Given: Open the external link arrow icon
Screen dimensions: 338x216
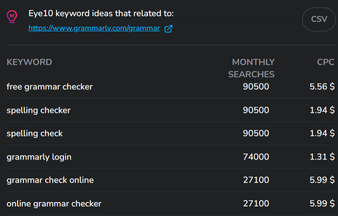Looking at the screenshot, I should pyautogui.click(x=169, y=29).
